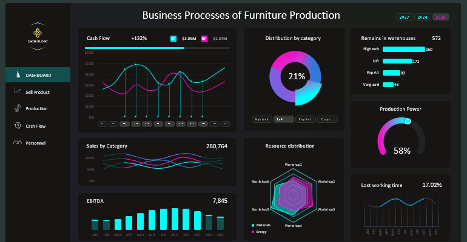
Task: Switch to the 2024 year
Action: (x=423, y=17)
